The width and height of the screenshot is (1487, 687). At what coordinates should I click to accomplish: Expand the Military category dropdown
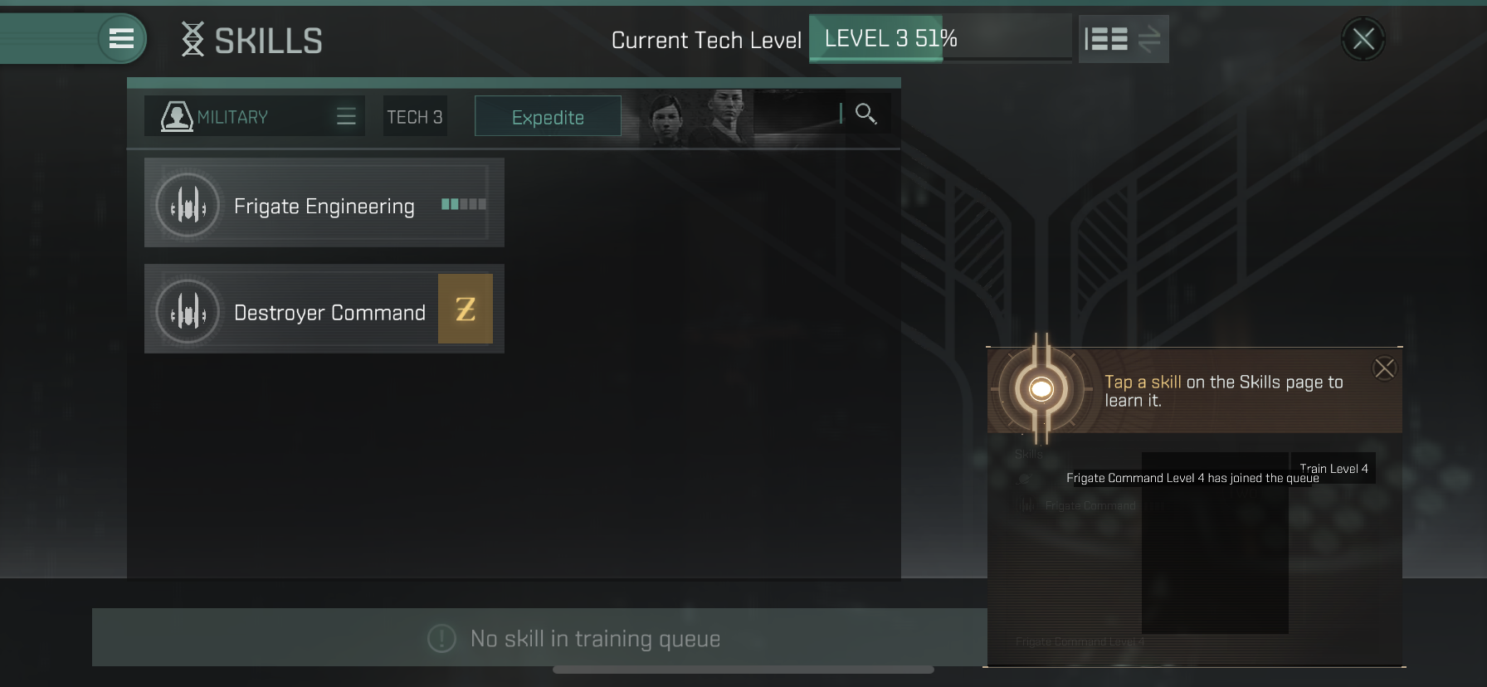(x=255, y=116)
